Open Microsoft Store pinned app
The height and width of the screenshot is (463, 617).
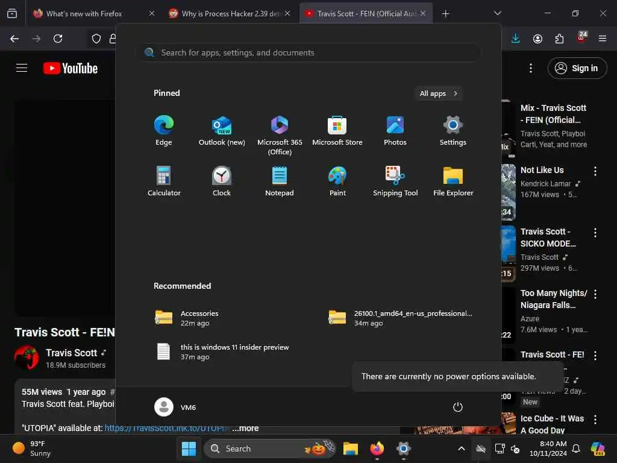(x=337, y=131)
